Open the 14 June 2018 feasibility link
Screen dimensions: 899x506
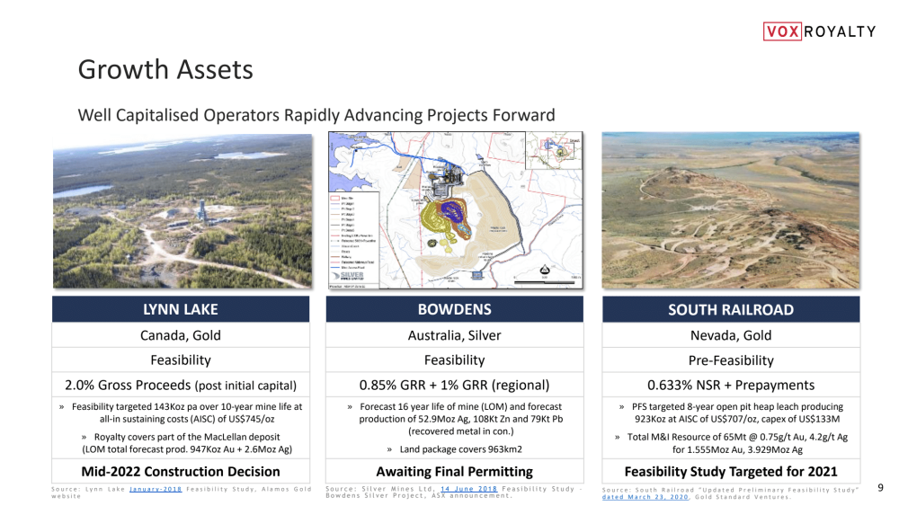(x=469, y=489)
